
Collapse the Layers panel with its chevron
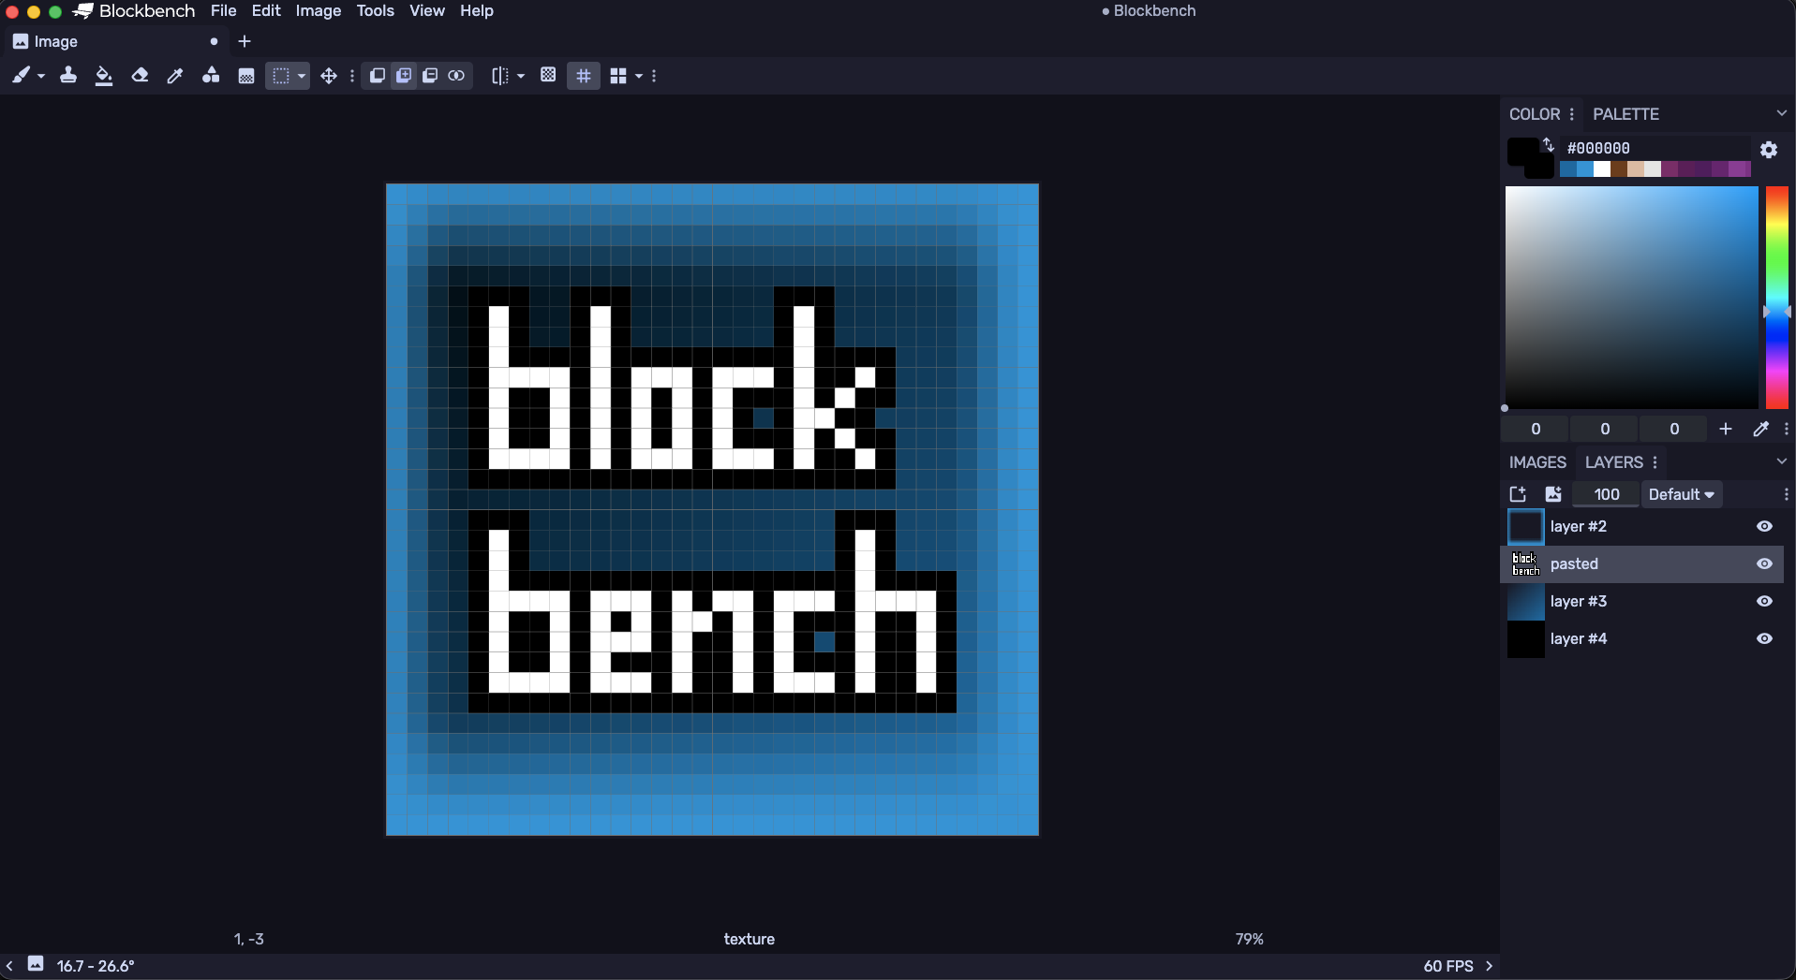1782,461
